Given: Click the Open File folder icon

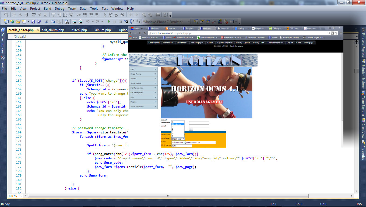Looking at the screenshot, I should pyautogui.click(x=18, y=22).
